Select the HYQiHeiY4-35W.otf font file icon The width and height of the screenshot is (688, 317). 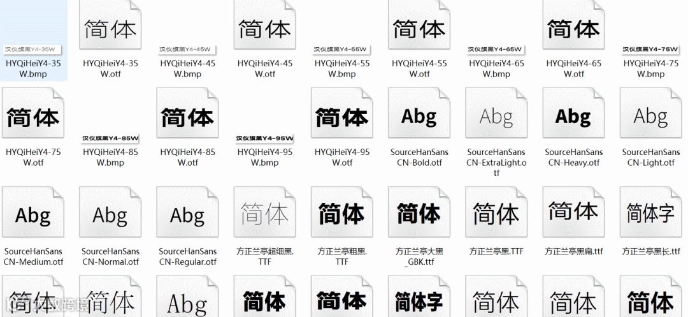pyautogui.click(x=111, y=25)
